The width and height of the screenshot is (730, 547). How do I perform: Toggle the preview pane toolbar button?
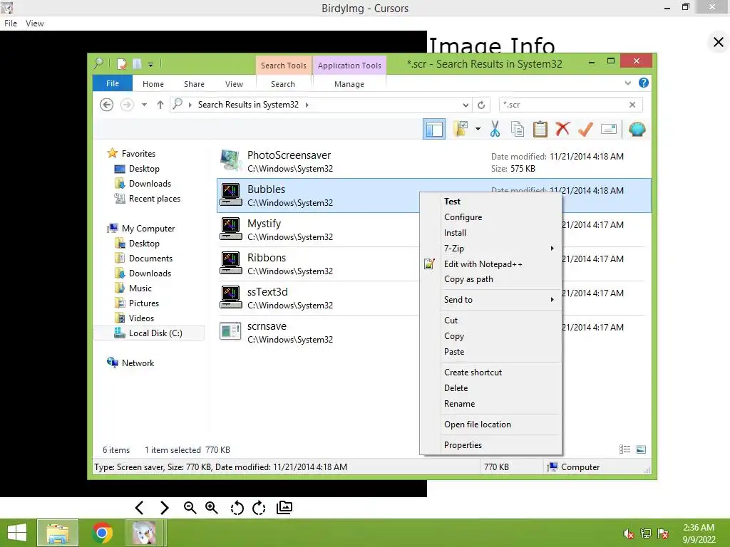coord(434,130)
